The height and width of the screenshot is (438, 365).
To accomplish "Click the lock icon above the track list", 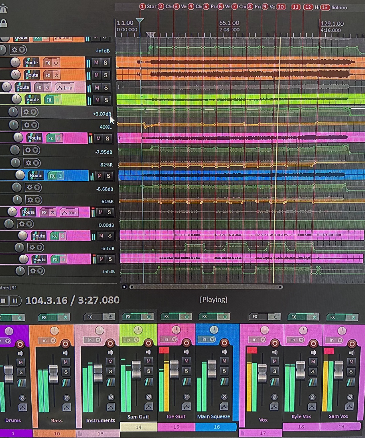I will pos(3,23).
